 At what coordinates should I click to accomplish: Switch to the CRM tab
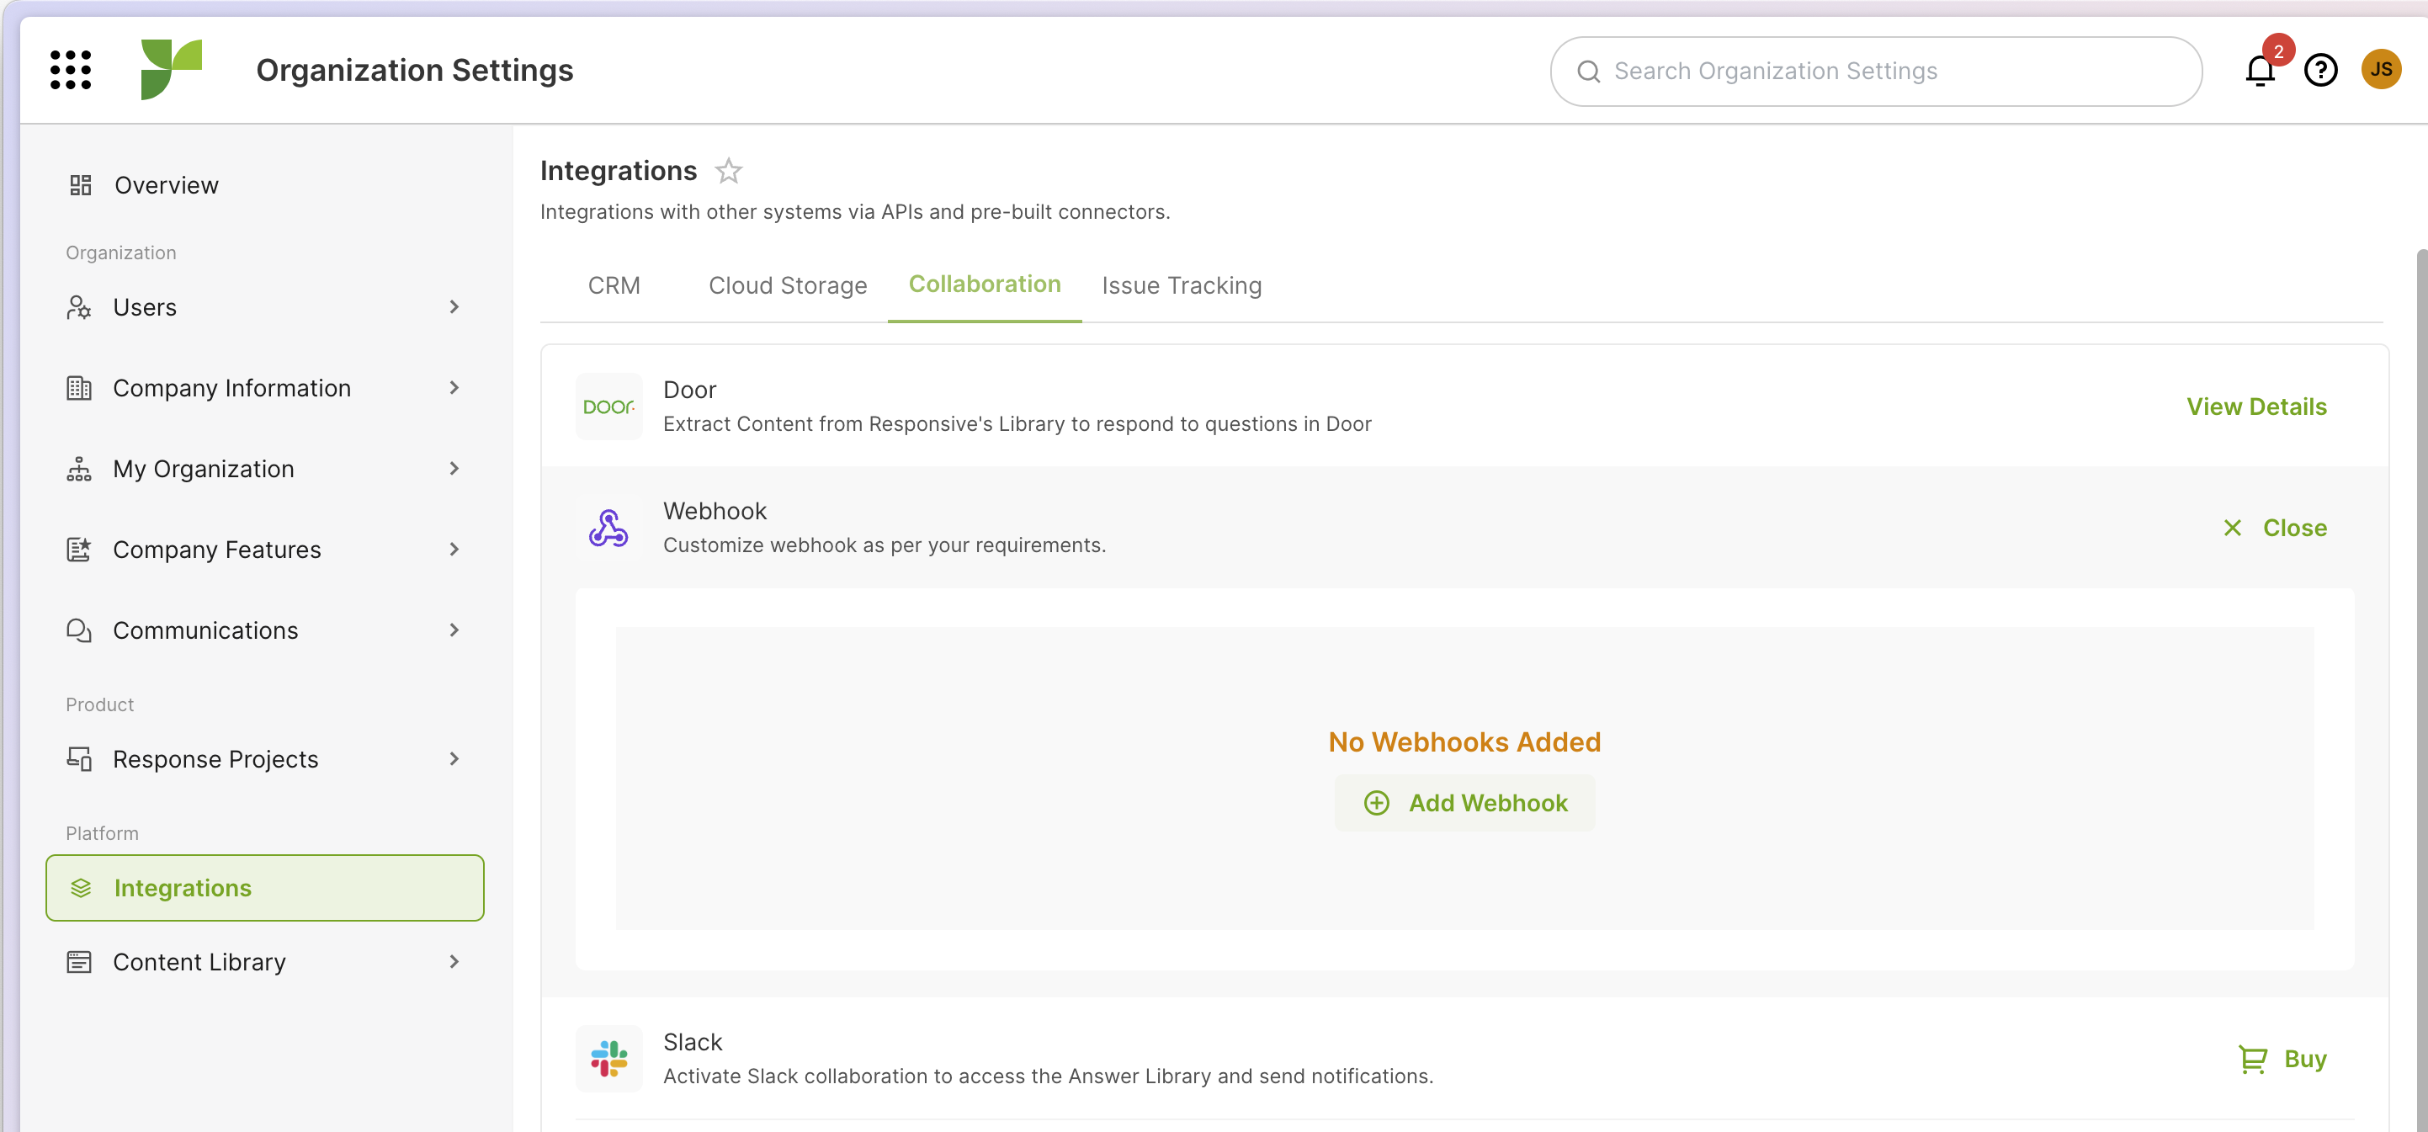(614, 285)
